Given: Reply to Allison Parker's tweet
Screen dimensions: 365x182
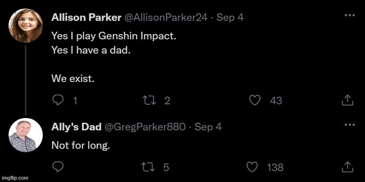Looking at the screenshot, I should coord(58,100).
